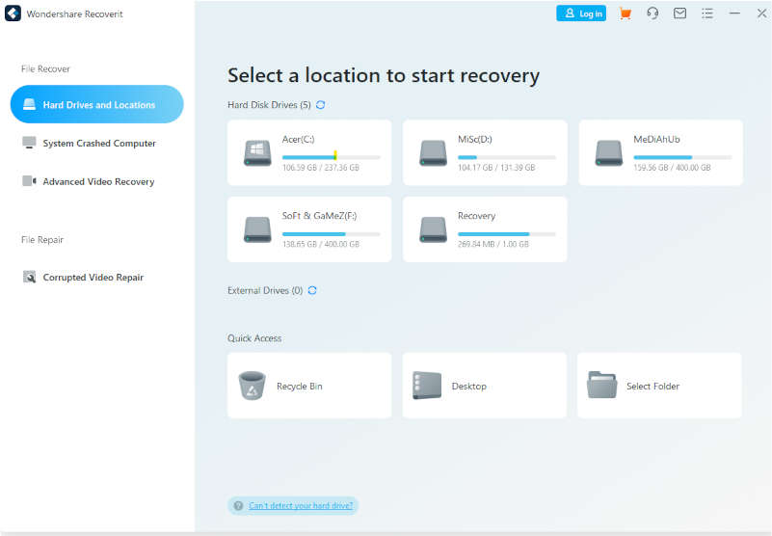Click the orange shopping cart icon

coord(625,13)
